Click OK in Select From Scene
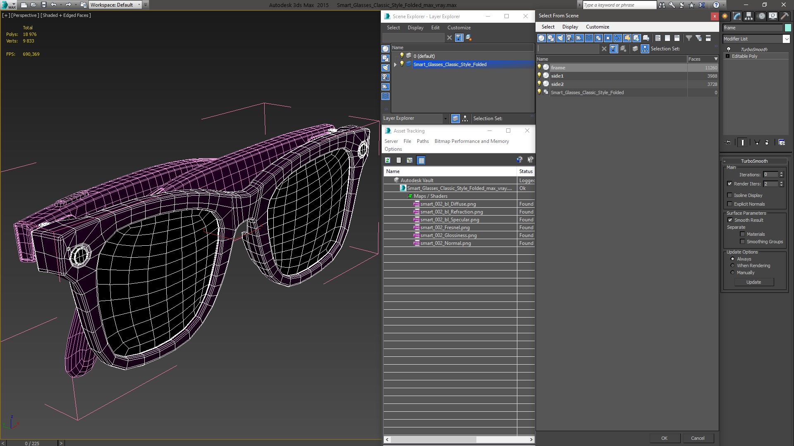This screenshot has height=446, width=794. (664, 438)
